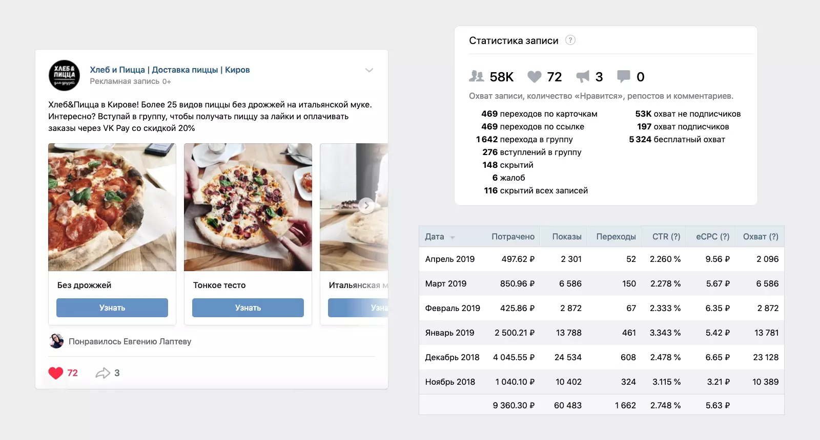820x440 pixels.
Task: Advance carousel with the right arrow
Action: [366, 206]
